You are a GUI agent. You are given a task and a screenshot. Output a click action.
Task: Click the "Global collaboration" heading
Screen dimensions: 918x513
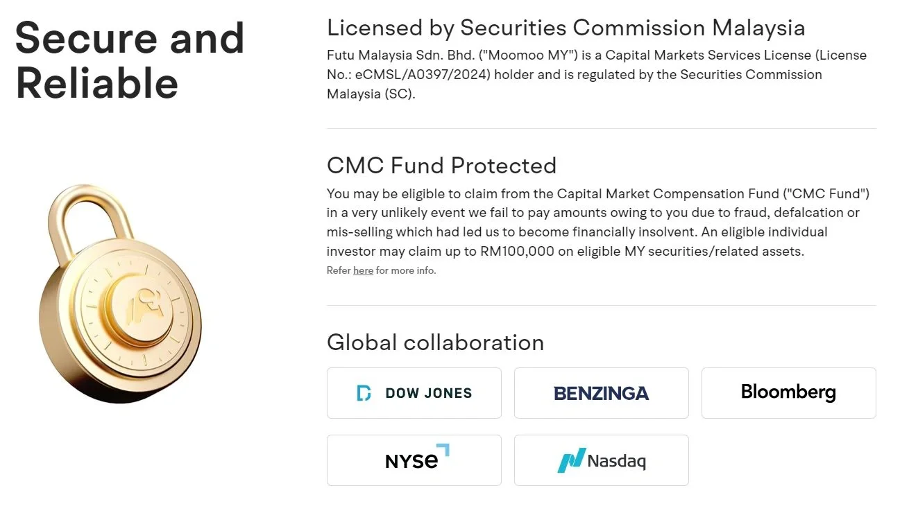click(x=435, y=342)
